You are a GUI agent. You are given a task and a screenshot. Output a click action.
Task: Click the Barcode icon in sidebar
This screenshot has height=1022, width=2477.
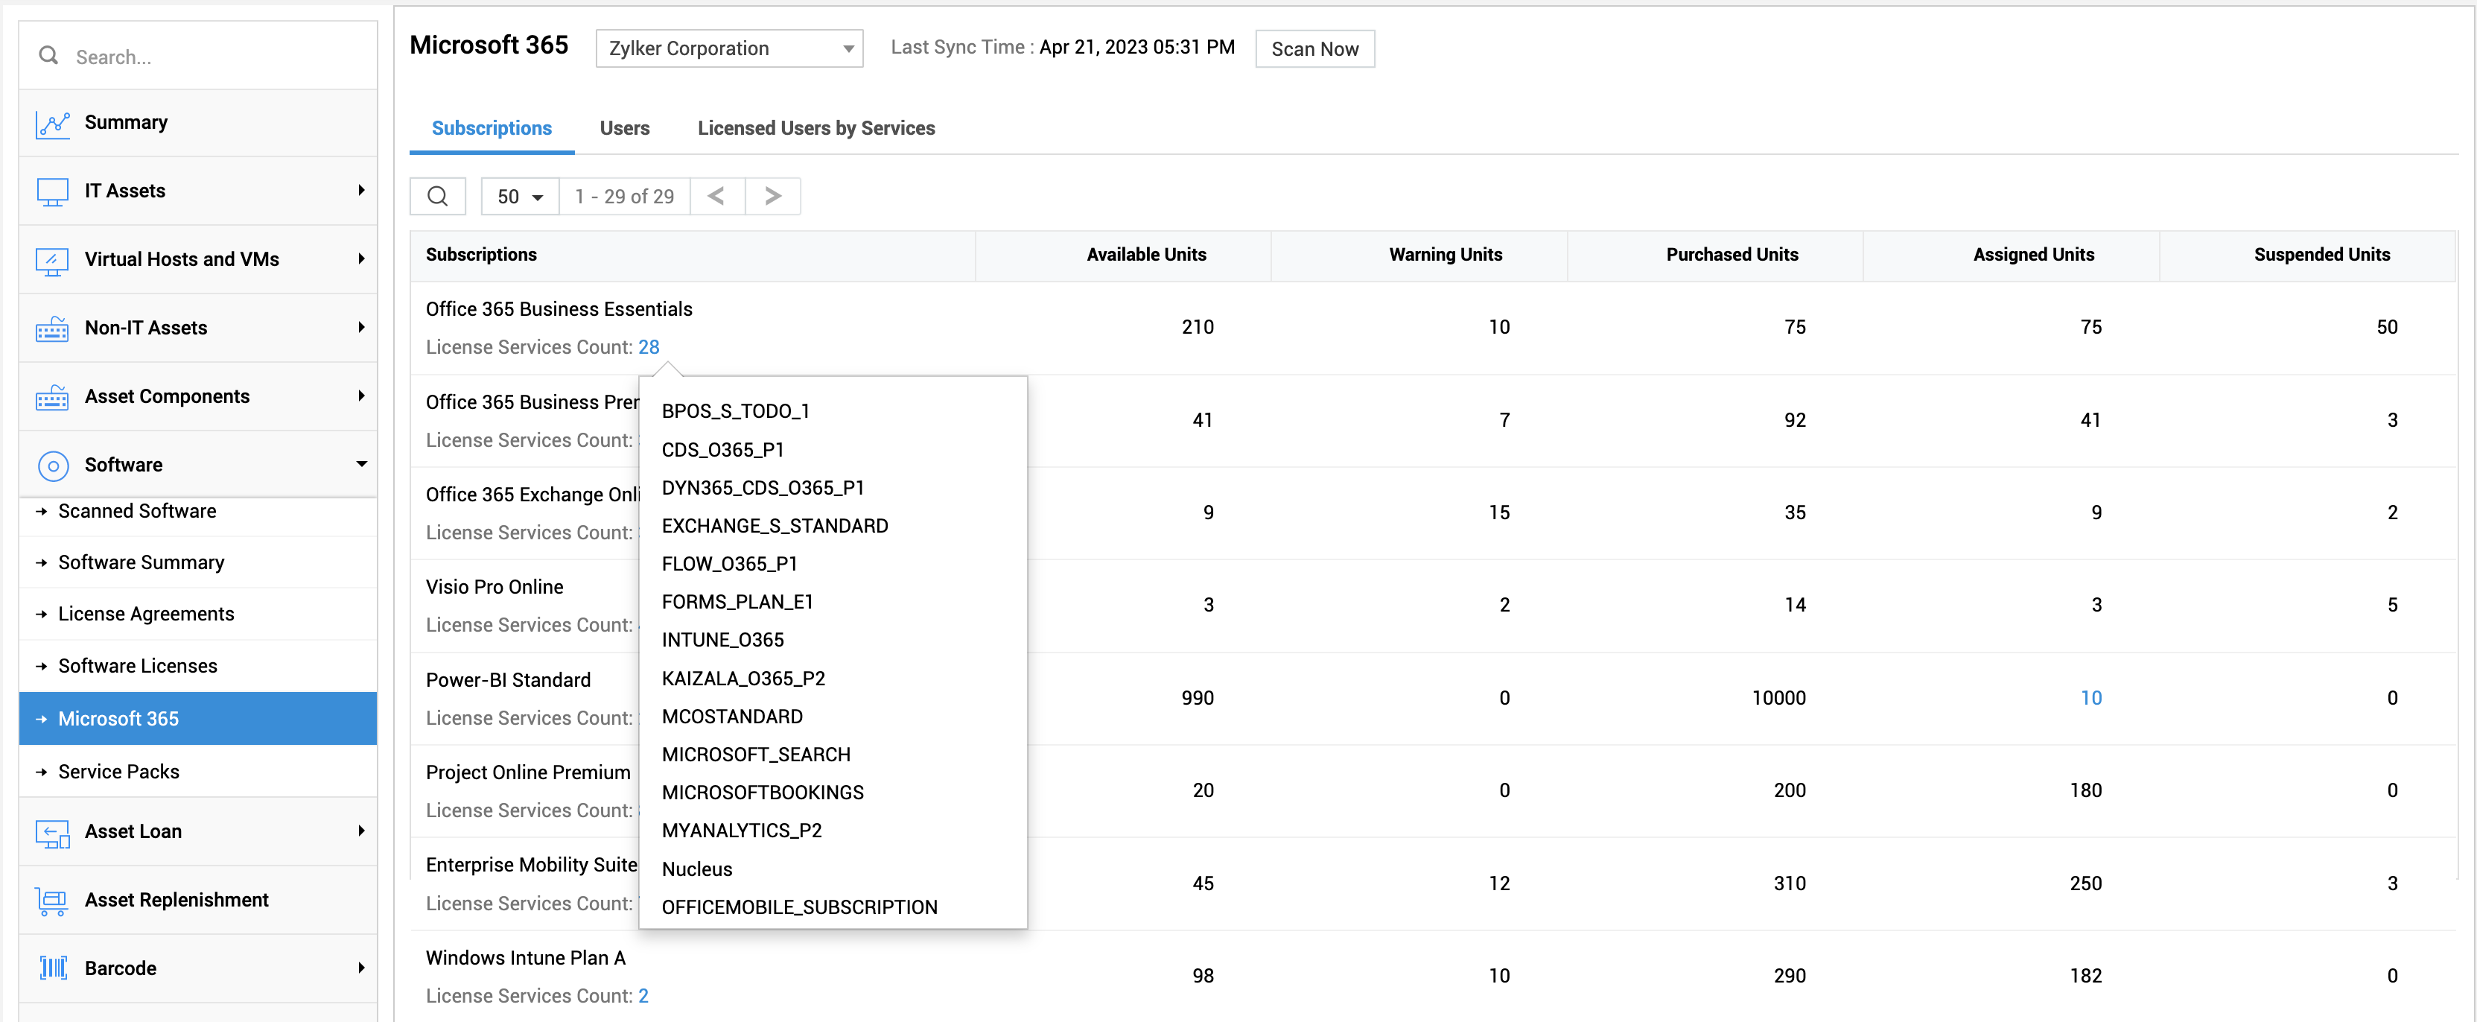tap(52, 968)
